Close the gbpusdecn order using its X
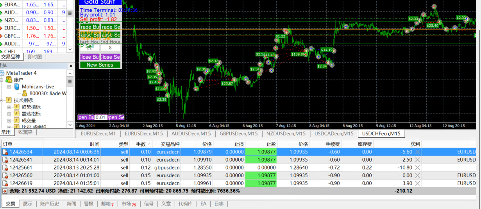The image size is (481, 209). [417, 168]
